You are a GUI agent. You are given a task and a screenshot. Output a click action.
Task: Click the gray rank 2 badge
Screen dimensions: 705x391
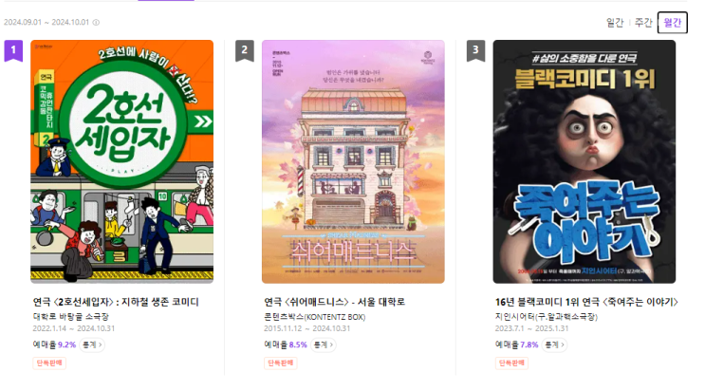pyautogui.click(x=245, y=50)
